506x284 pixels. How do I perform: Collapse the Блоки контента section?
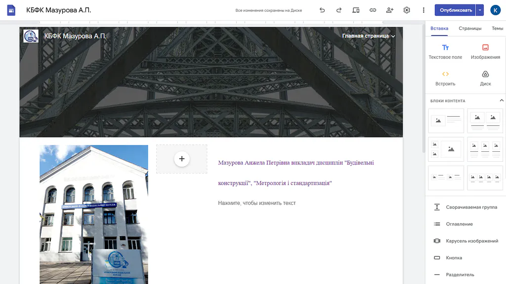(x=502, y=101)
